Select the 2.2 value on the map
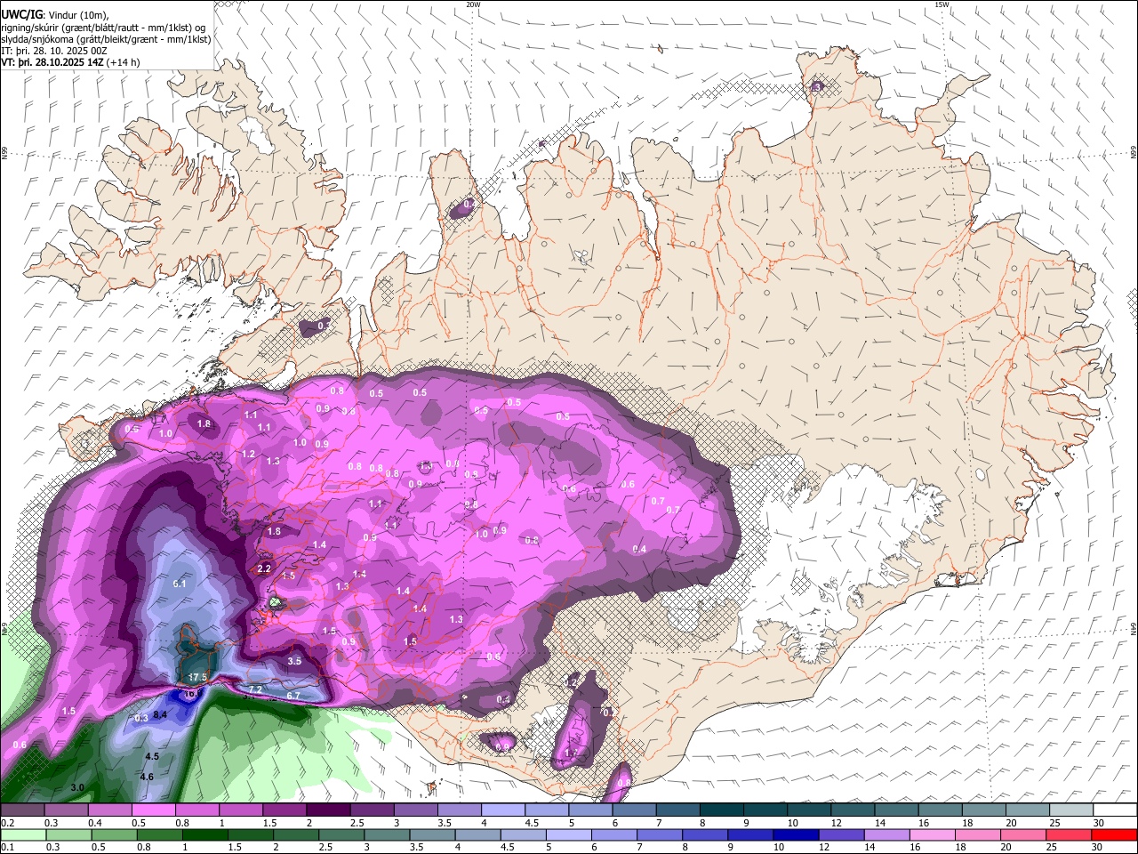This screenshot has width=1138, height=854. pos(263,568)
